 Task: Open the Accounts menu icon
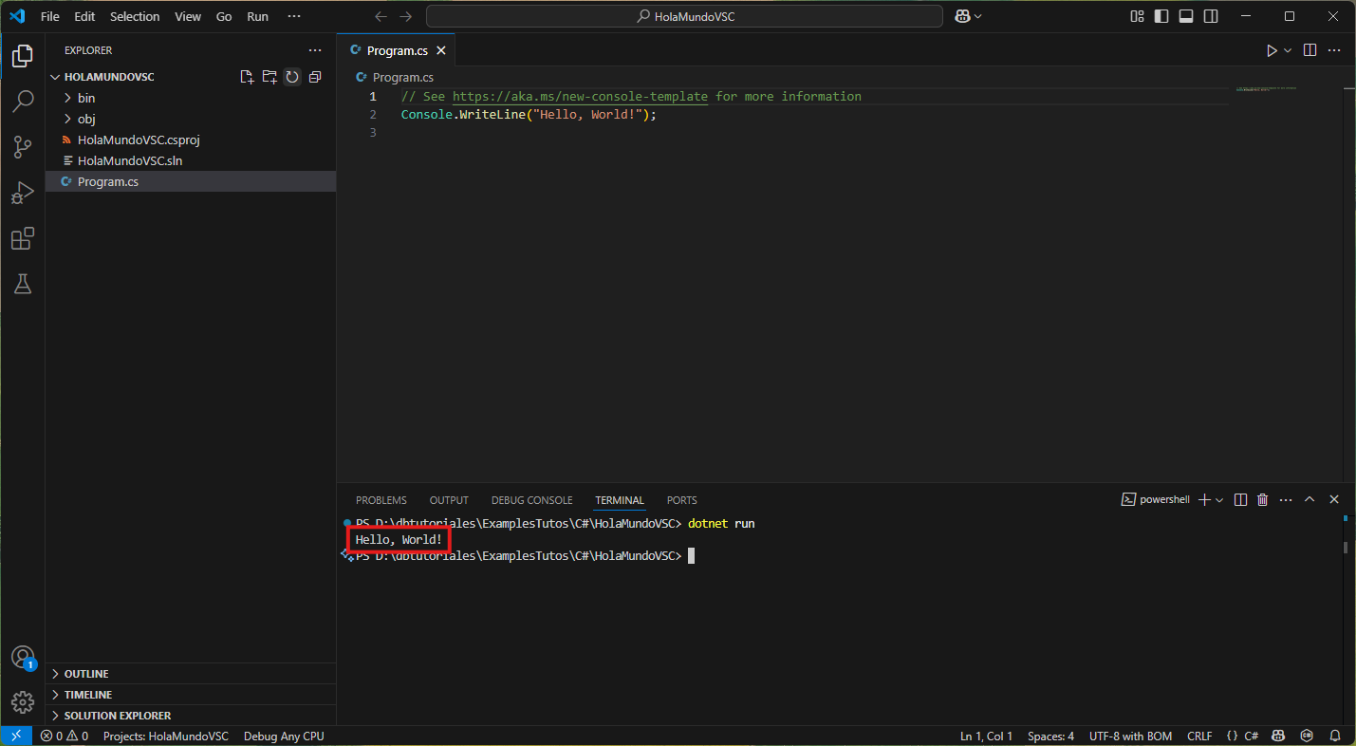[x=23, y=657]
